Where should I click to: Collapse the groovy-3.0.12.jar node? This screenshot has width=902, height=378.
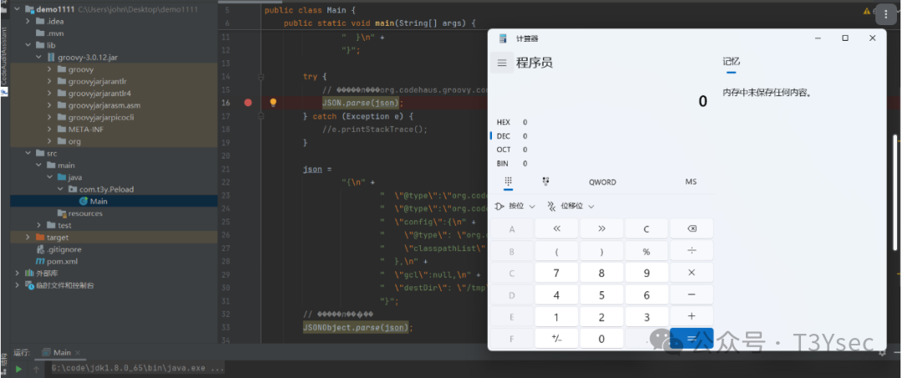coord(40,58)
